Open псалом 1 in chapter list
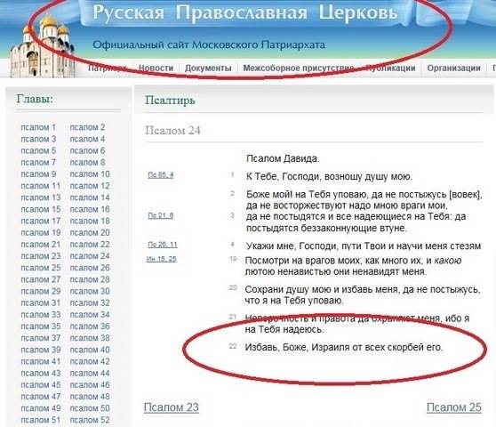The image size is (496, 427). 38,127
